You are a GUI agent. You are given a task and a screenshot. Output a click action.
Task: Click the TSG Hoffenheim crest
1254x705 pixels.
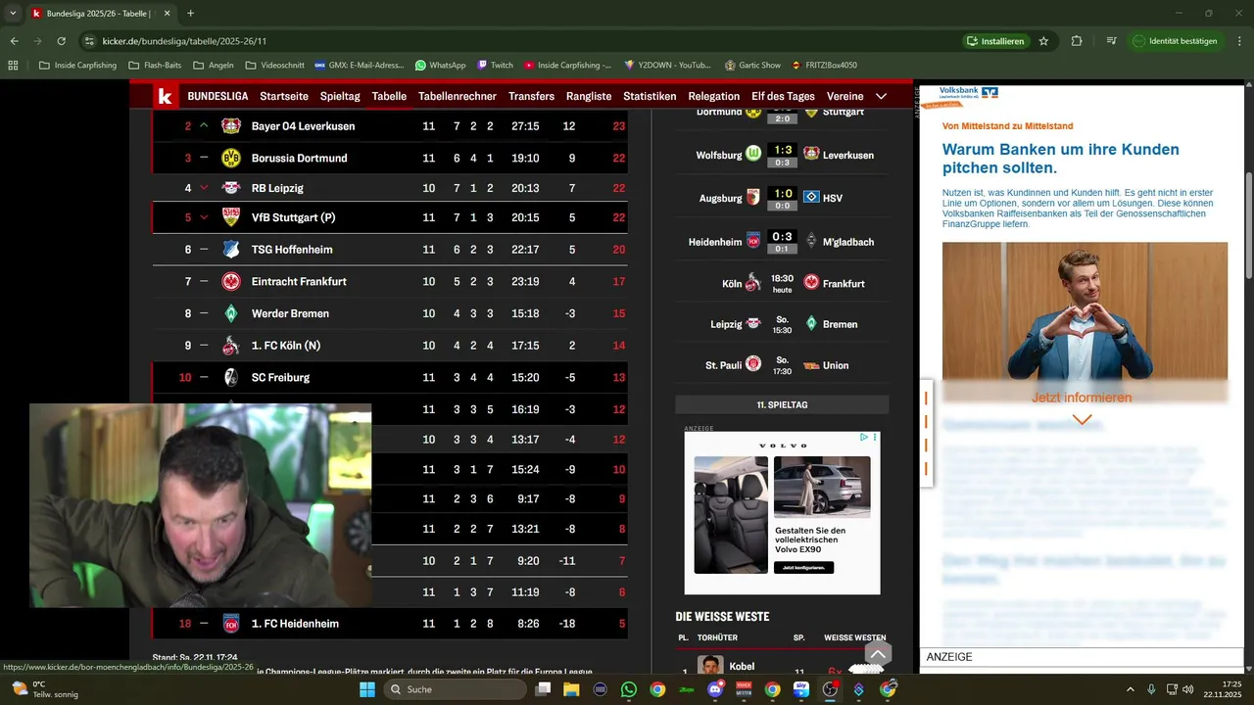point(230,250)
